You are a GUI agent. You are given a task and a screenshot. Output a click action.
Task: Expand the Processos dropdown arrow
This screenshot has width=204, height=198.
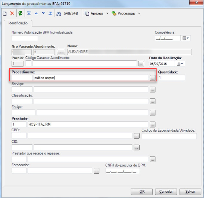pos(139,13)
